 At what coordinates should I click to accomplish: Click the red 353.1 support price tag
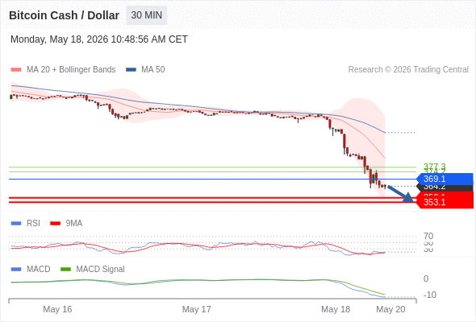pyautogui.click(x=445, y=202)
